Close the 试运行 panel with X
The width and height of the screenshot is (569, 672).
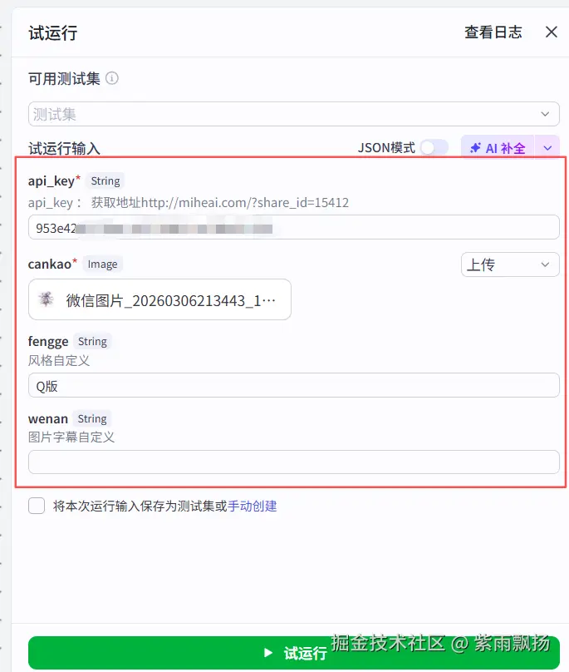(x=551, y=32)
